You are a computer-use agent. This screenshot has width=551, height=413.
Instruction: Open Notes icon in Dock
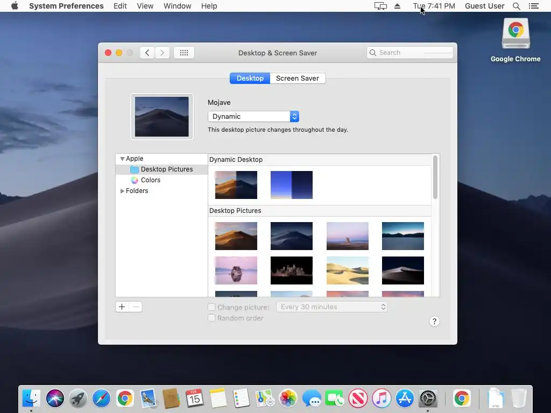218,398
